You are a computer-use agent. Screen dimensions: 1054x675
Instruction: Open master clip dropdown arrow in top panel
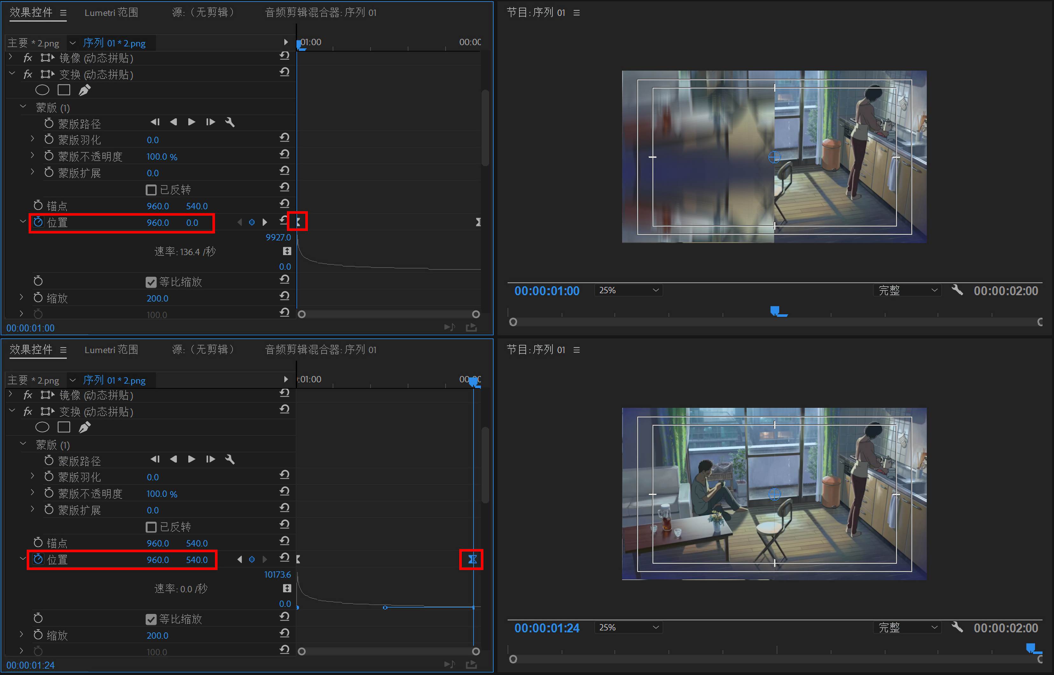73,43
